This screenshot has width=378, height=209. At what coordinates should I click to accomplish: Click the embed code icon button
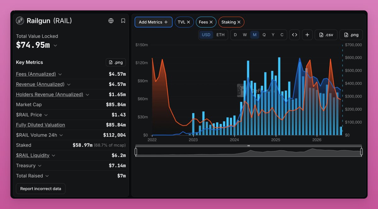click(295, 35)
